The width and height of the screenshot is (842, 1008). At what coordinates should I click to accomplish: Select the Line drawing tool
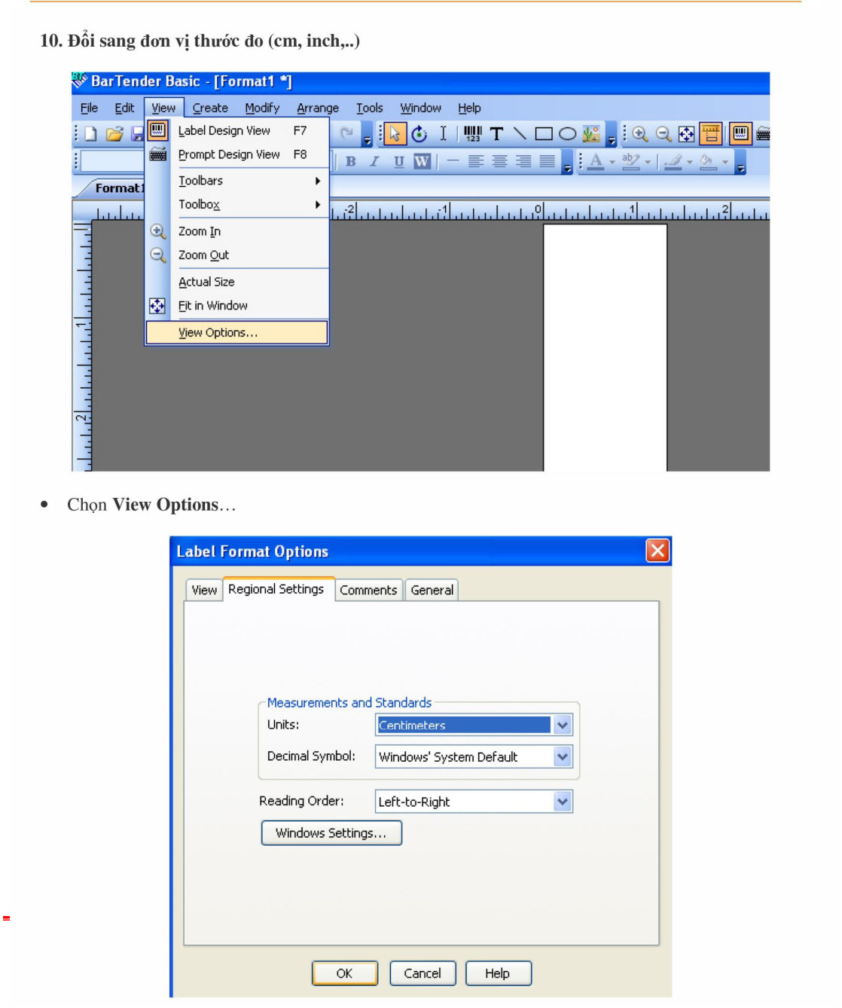click(x=520, y=134)
